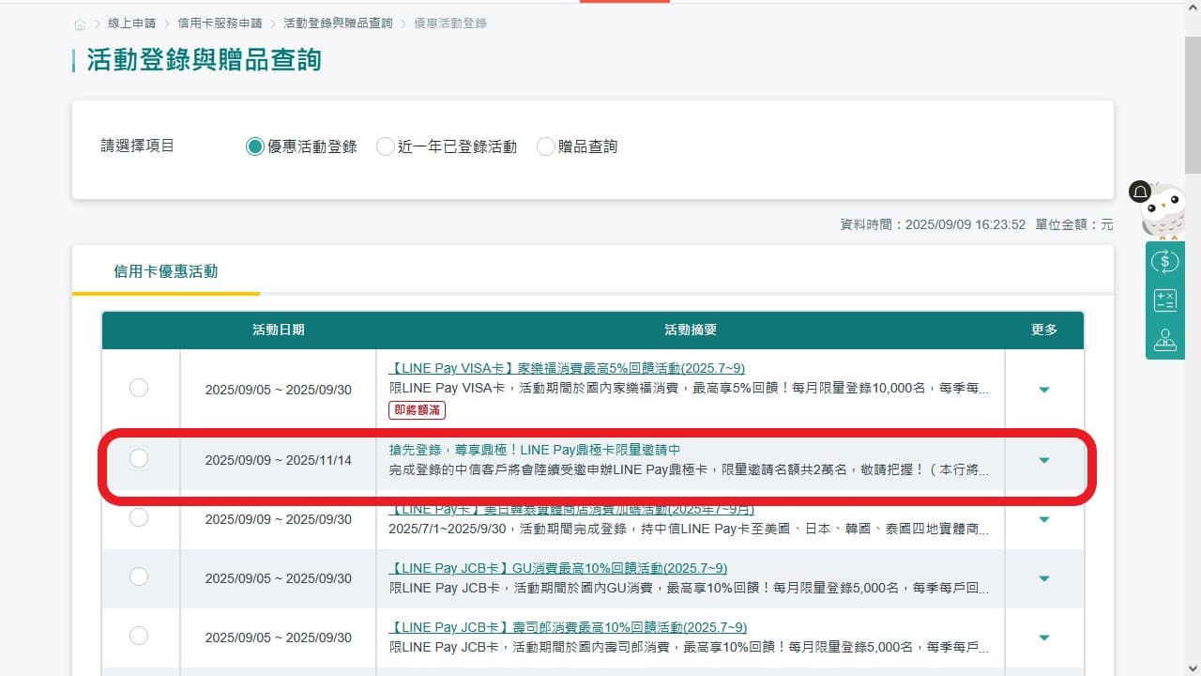Screen dimensions: 1201x676
Task: Click the notification bell icon
Action: tap(1140, 192)
